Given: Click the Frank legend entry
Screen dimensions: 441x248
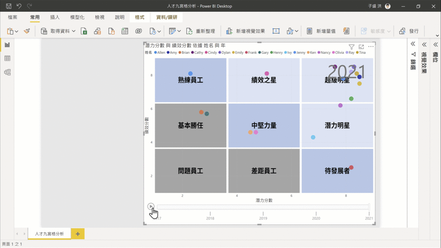Looking at the screenshot, I should pyautogui.click(x=251, y=53).
